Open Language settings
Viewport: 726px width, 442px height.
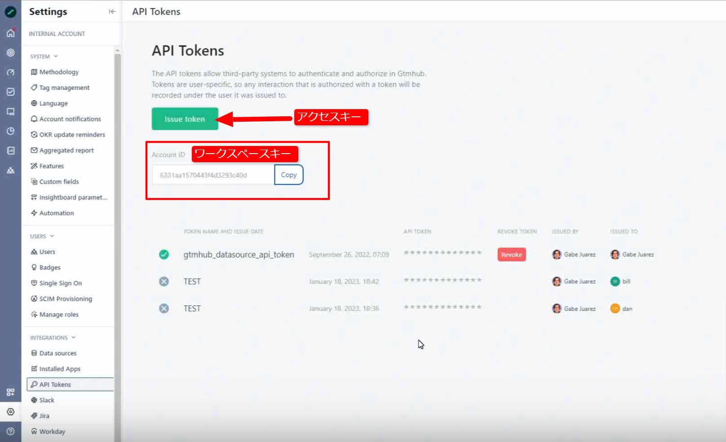pos(49,103)
